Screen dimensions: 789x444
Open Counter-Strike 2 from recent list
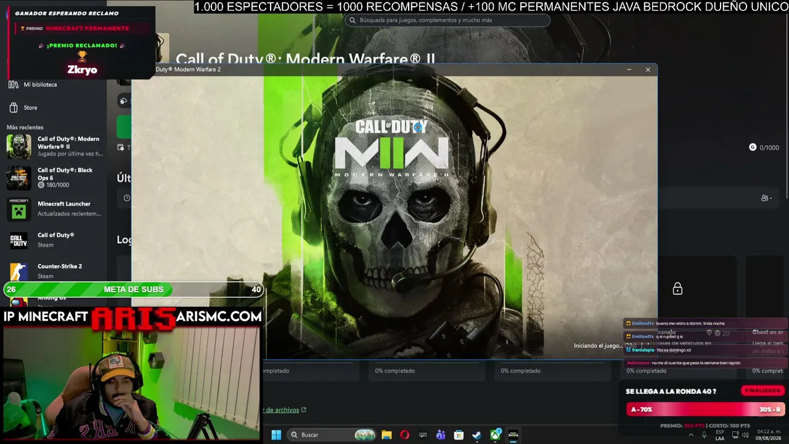click(x=60, y=271)
